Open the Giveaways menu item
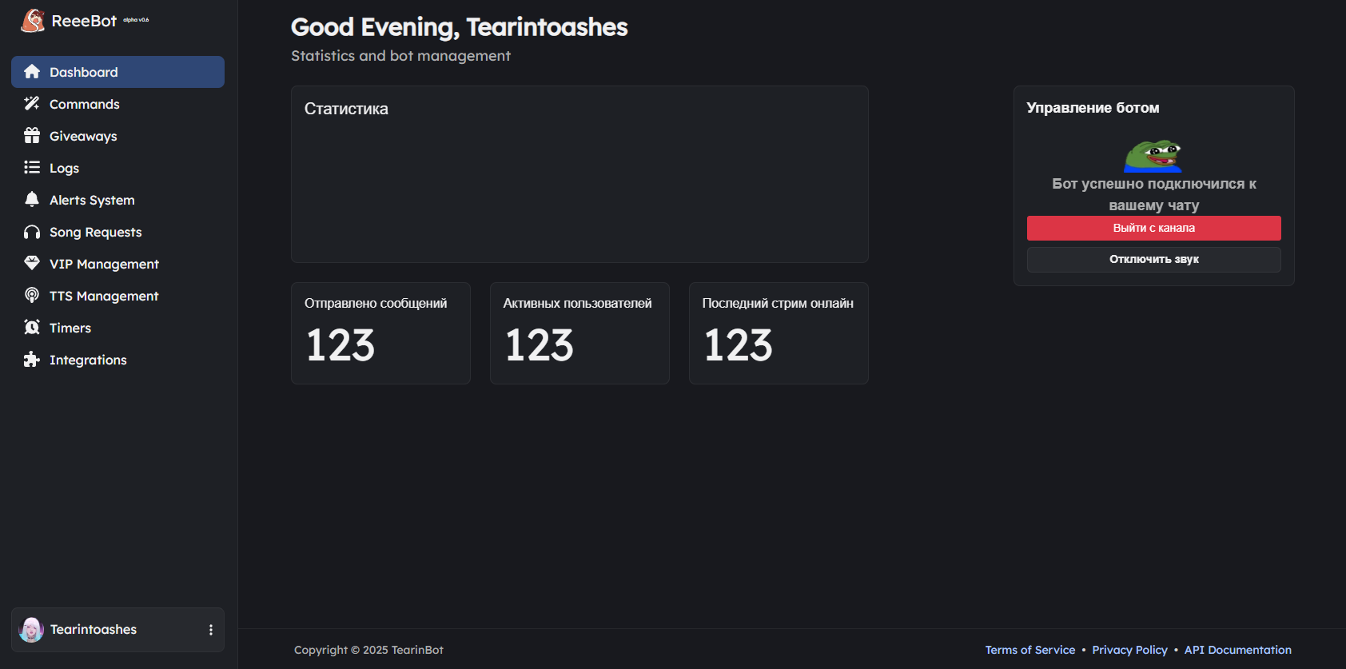 (x=83, y=136)
